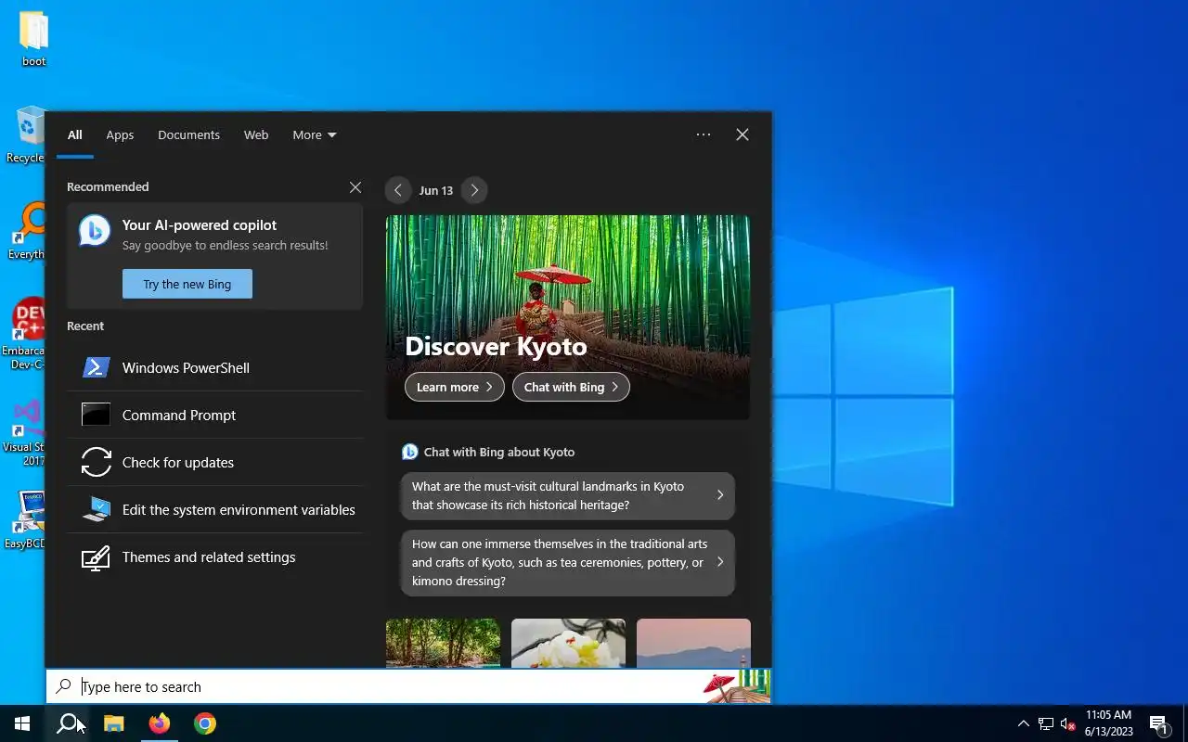Click the Chat with Bing about Kyoto heading

pos(499,452)
